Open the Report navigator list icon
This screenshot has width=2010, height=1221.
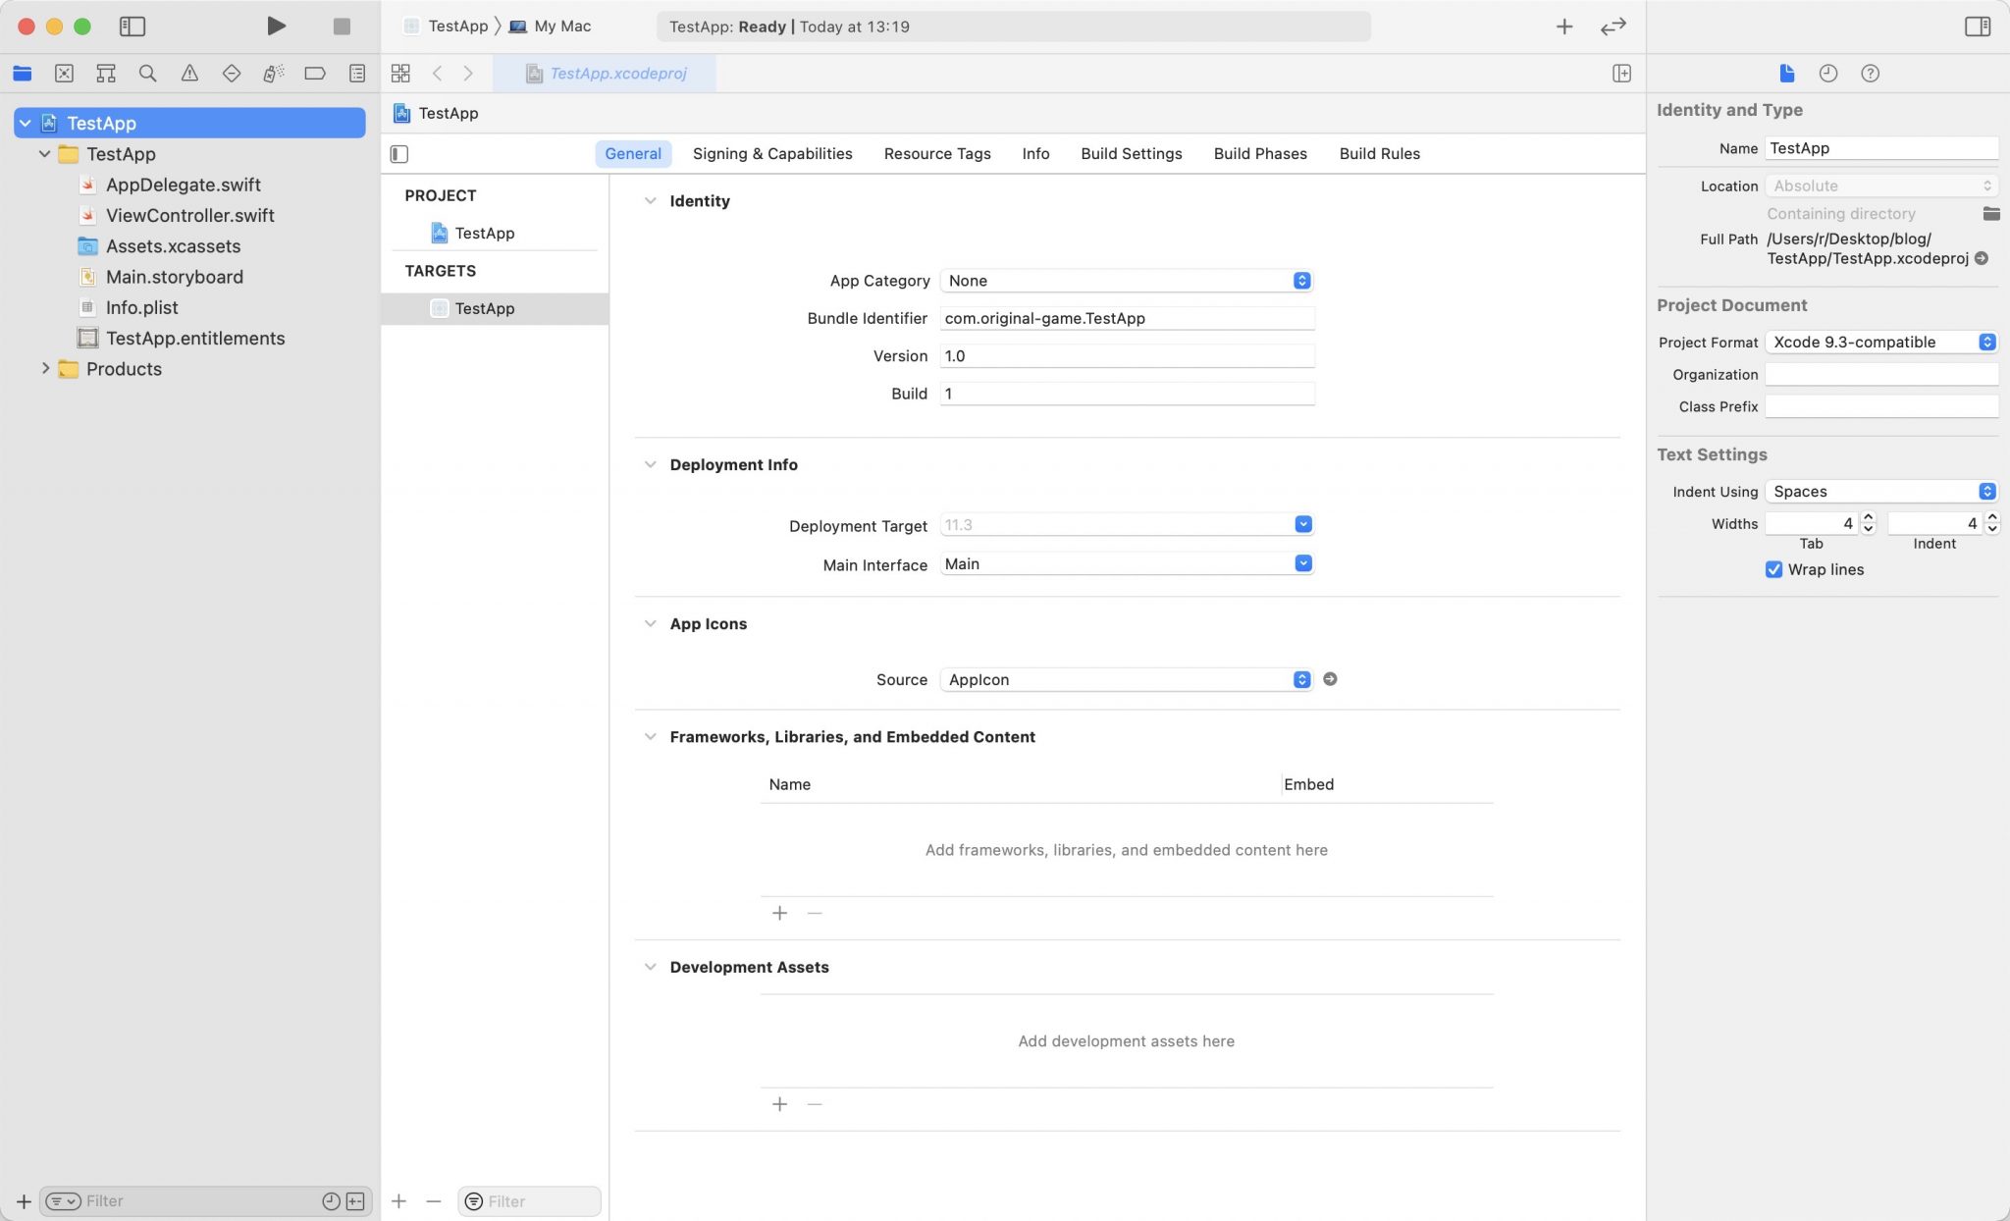coord(355,73)
